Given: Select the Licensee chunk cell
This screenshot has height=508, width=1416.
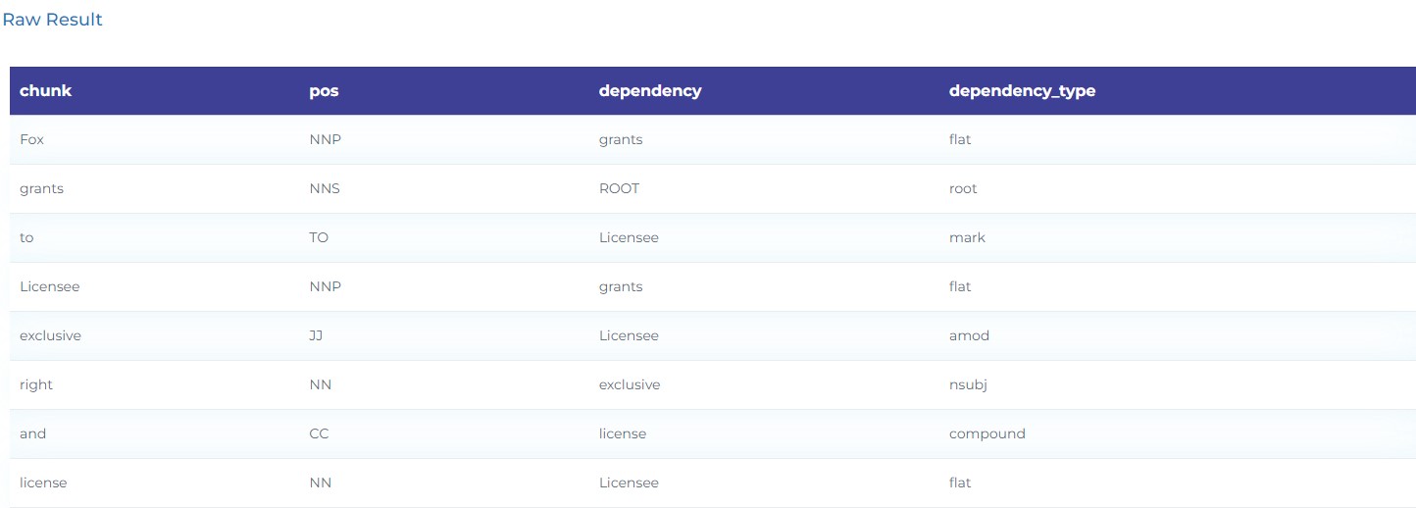Looking at the screenshot, I should (x=50, y=286).
